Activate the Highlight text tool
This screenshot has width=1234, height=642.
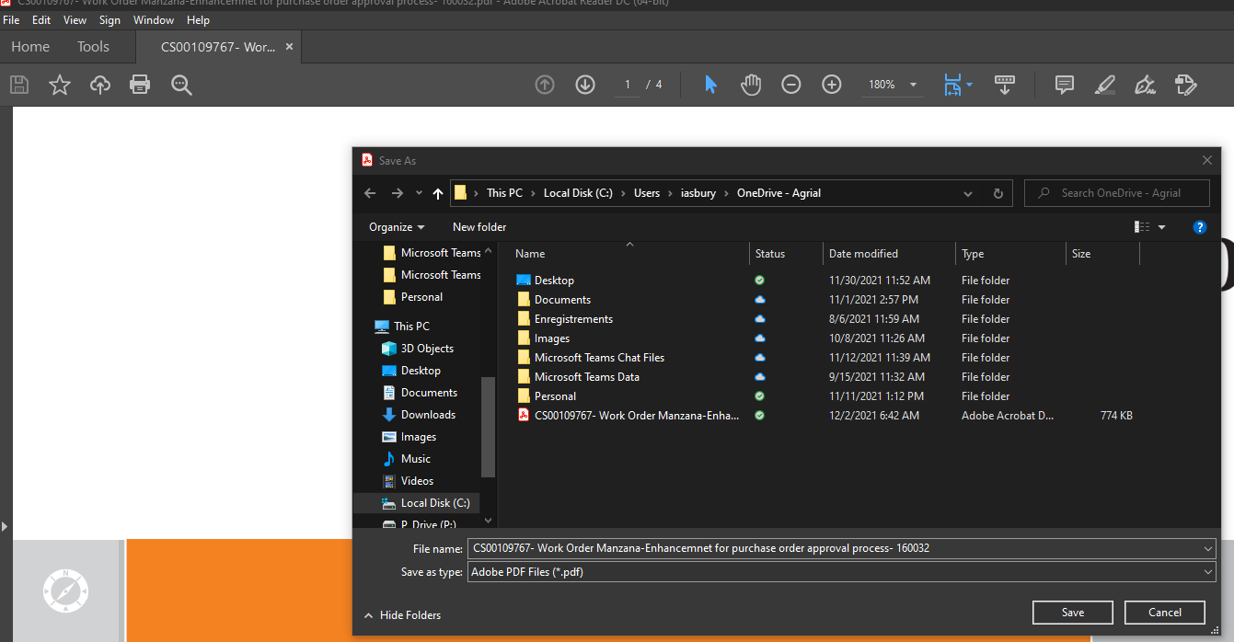coord(1105,85)
